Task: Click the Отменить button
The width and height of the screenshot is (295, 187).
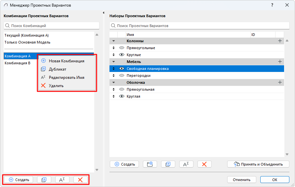Action: 241,180
